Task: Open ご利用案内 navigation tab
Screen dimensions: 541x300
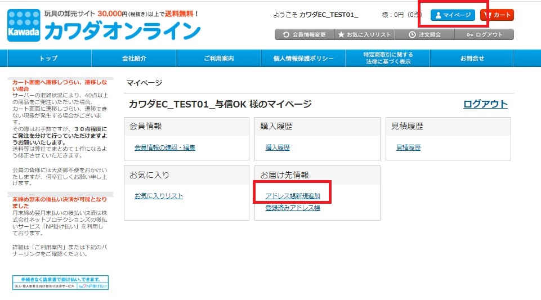Action: point(218,59)
